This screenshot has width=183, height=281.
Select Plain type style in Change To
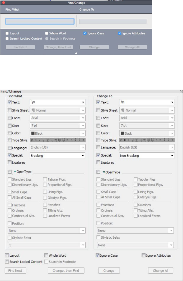pos(121,140)
